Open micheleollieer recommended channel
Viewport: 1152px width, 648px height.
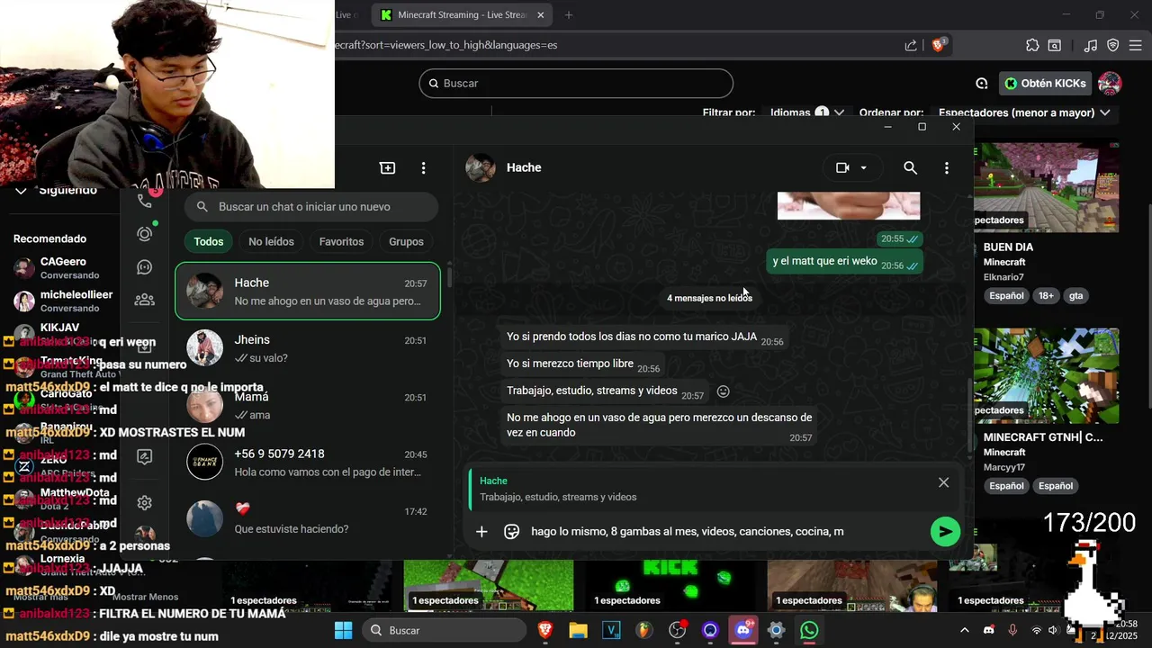click(x=63, y=301)
